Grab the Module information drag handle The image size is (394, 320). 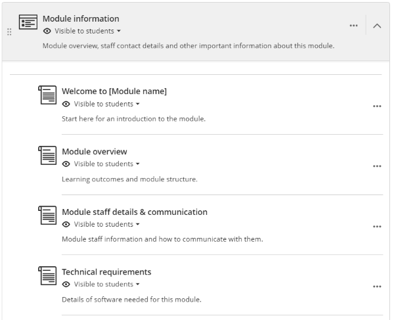(9, 32)
